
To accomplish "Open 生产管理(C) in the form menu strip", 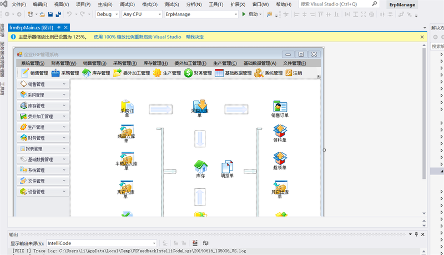I will [225, 63].
